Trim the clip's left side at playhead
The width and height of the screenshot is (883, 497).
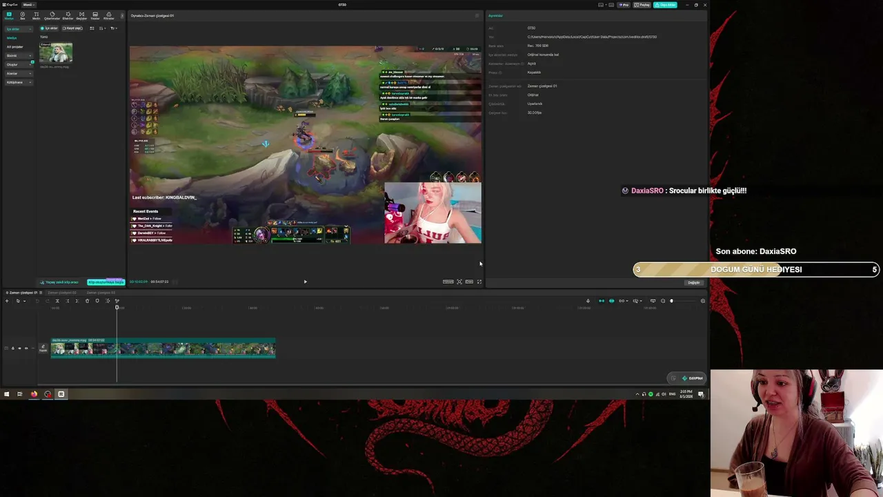point(67,301)
